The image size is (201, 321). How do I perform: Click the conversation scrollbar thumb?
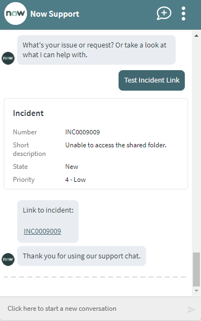pos(196,269)
